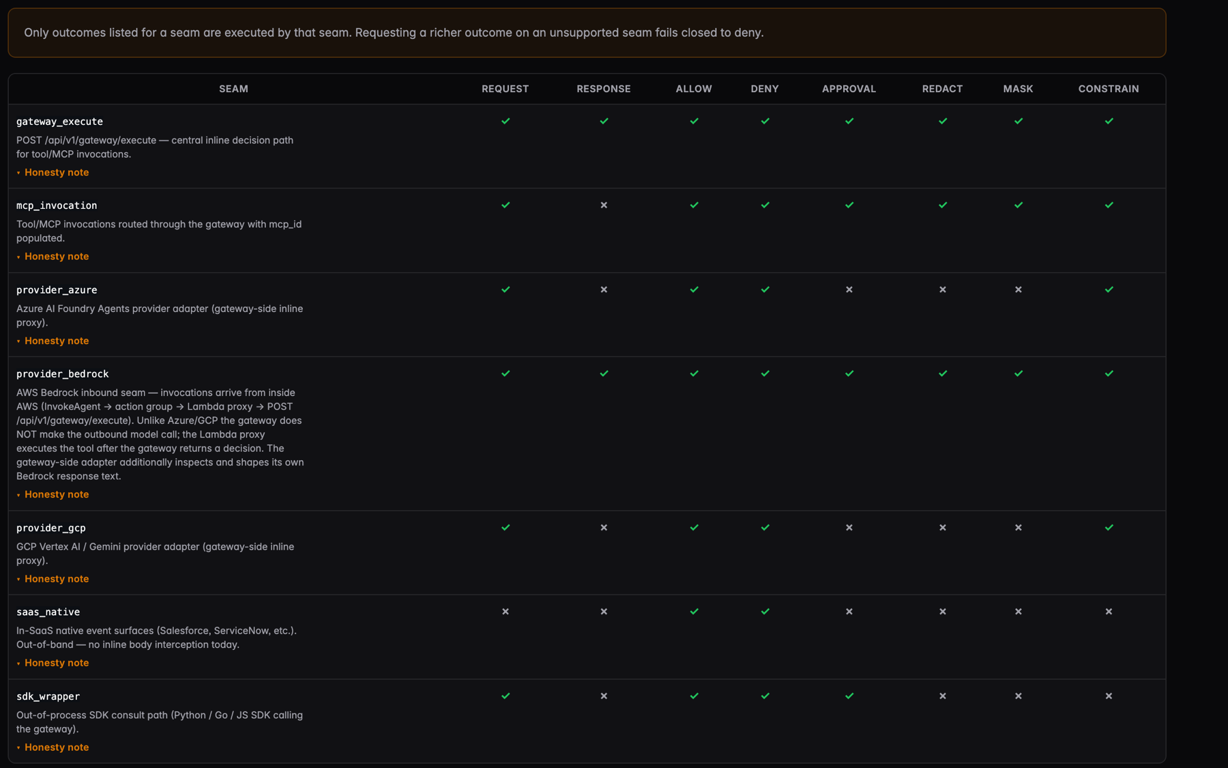
Task: Expand Honesty note under provider_bedrock
Action: pos(53,495)
